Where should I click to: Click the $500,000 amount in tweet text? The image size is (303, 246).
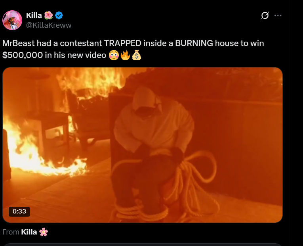23,55
